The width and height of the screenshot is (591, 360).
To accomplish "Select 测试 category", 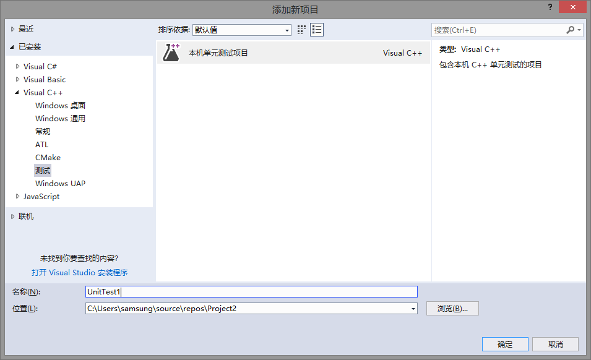I will (x=43, y=170).
